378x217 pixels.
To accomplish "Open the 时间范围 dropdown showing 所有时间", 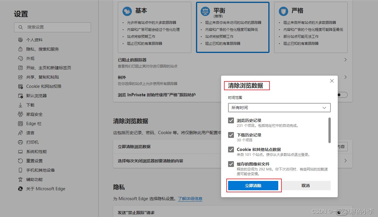I will (x=279, y=108).
